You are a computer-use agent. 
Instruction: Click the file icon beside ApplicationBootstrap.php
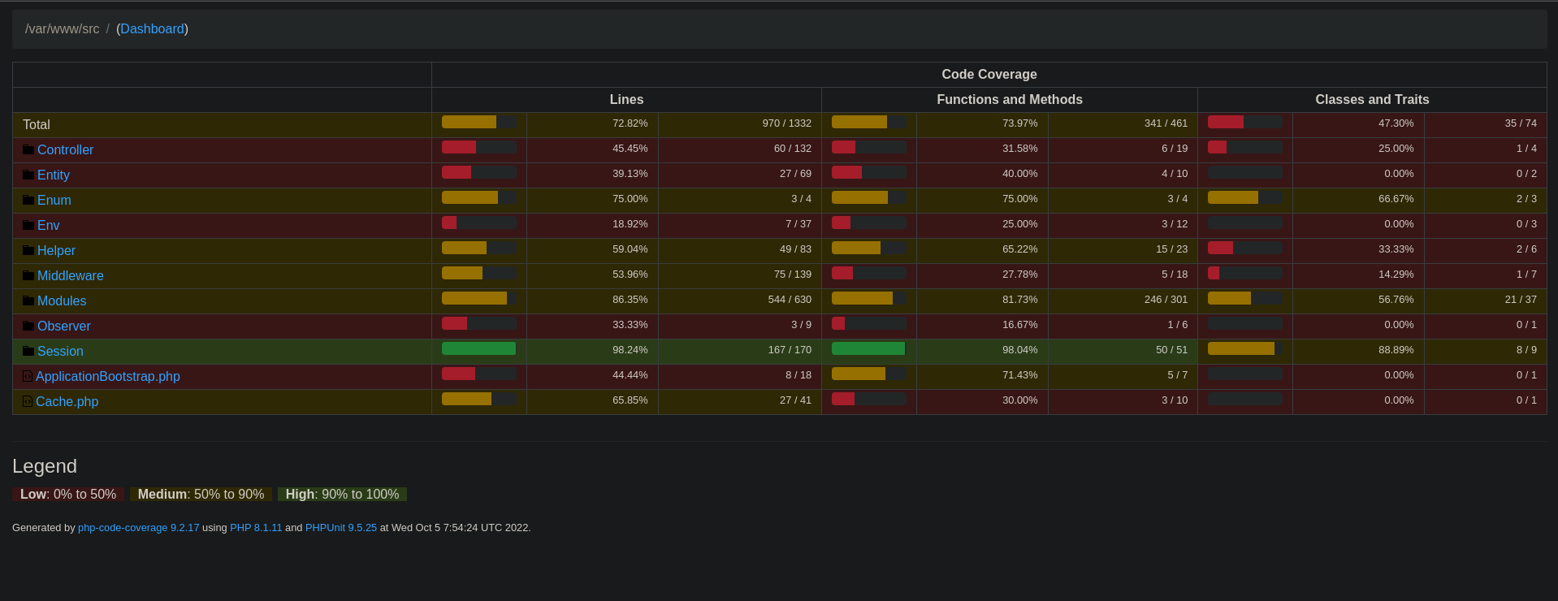click(28, 376)
